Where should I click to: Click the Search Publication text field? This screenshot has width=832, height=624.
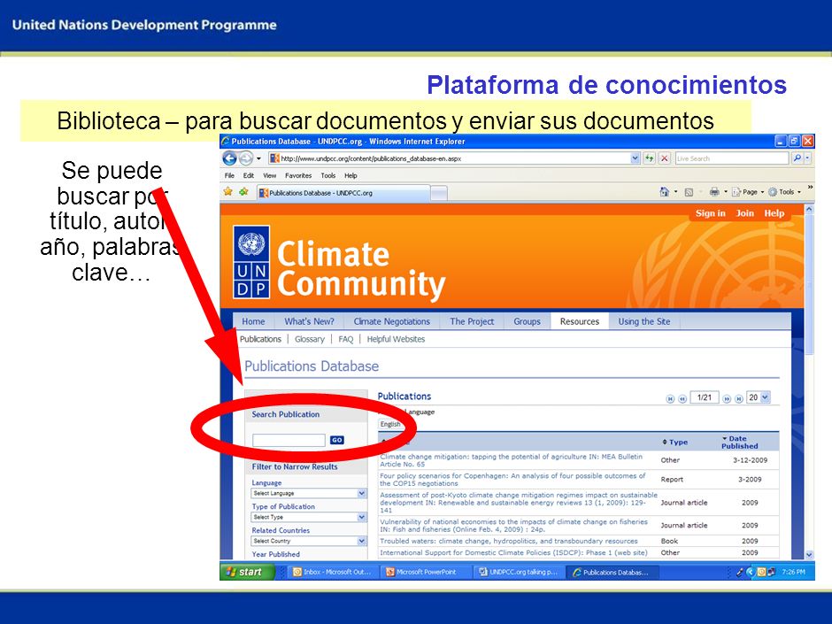pos(289,440)
